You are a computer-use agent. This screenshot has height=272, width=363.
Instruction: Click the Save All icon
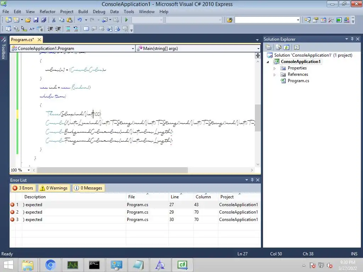click(44, 20)
